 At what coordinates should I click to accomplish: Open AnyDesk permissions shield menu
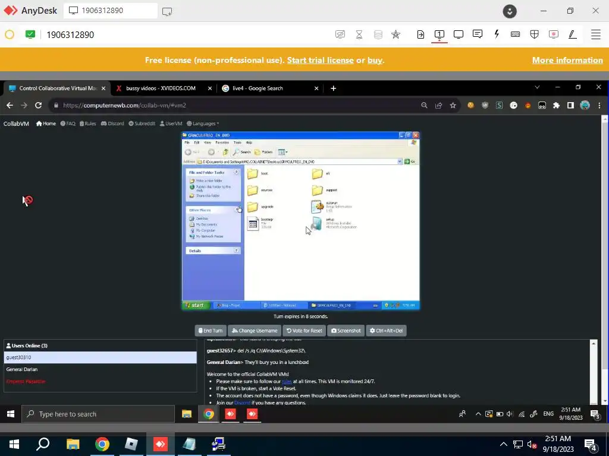535,34
